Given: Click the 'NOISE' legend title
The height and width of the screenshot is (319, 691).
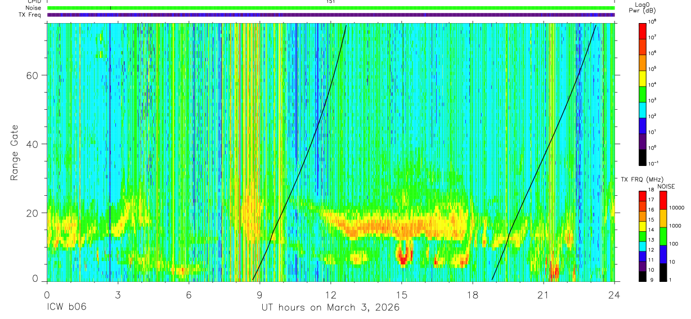Looking at the screenshot, I should 665,186.
